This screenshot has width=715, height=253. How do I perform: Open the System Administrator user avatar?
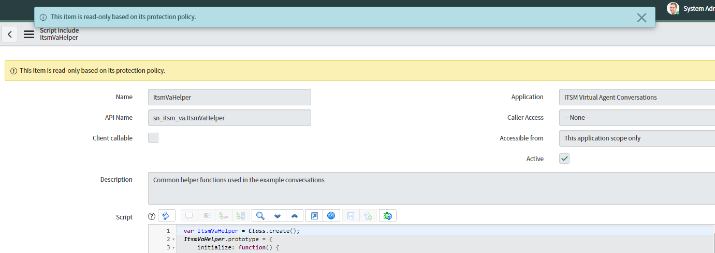[x=673, y=8]
